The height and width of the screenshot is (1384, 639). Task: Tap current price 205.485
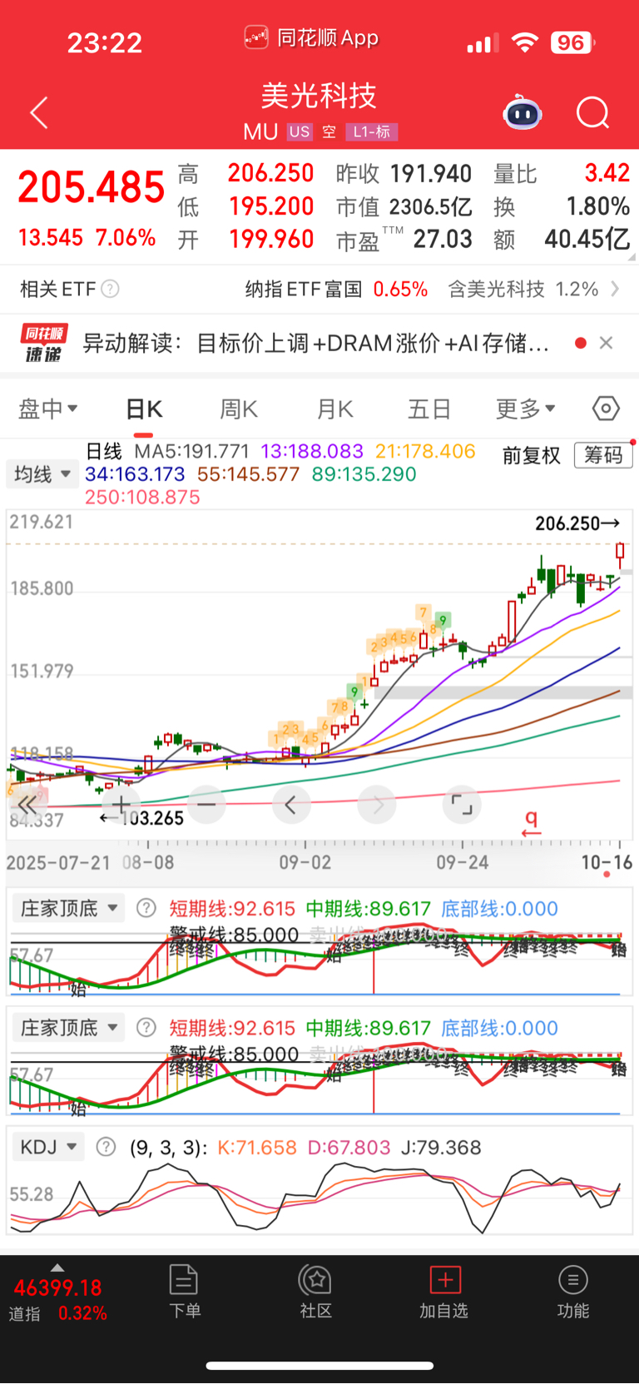91,187
